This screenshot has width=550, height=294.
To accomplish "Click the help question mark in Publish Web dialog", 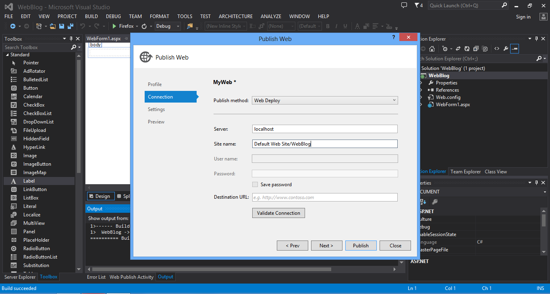I will coord(393,37).
